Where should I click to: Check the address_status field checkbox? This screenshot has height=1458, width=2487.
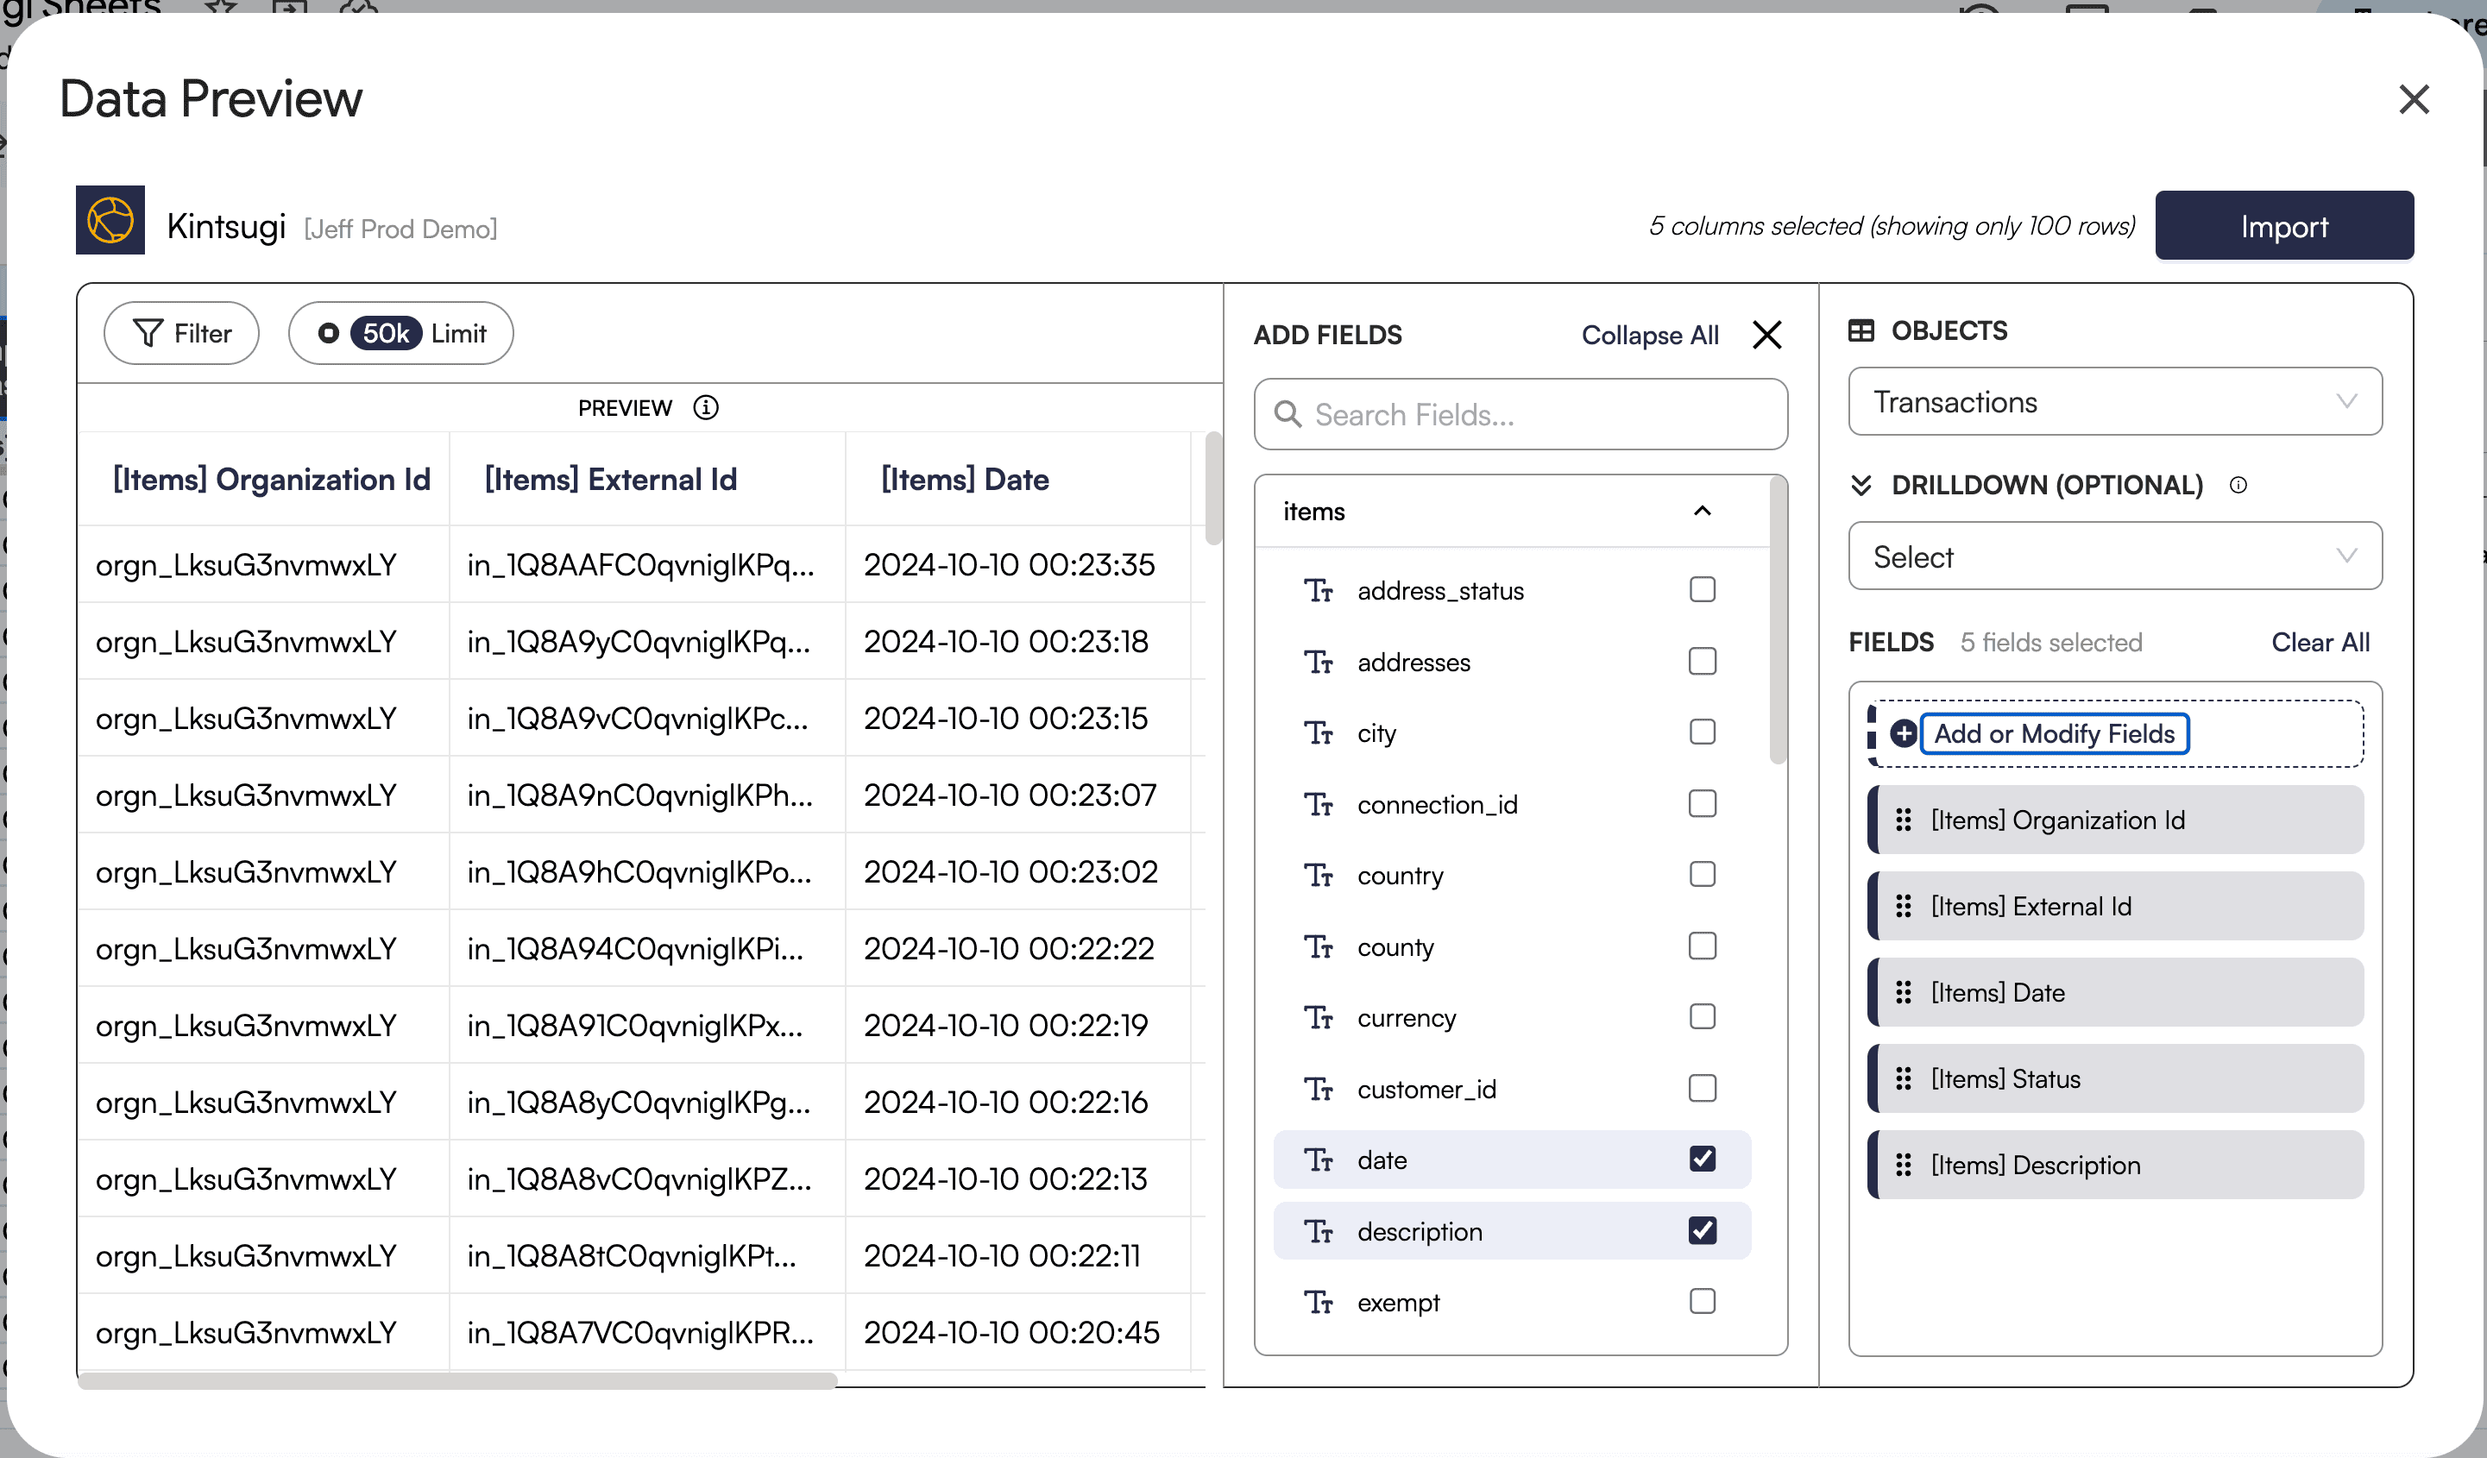click(x=1703, y=590)
